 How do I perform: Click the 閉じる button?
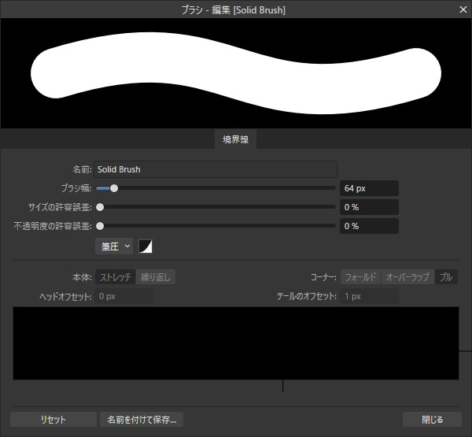pyautogui.click(x=432, y=419)
